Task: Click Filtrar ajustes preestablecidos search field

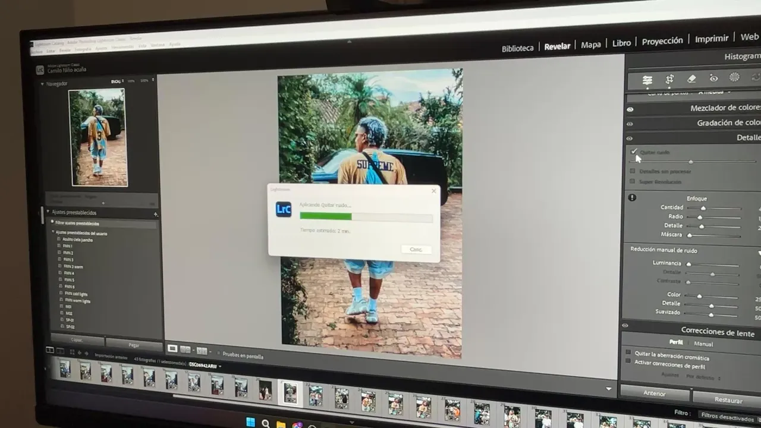Action: (x=102, y=224)
